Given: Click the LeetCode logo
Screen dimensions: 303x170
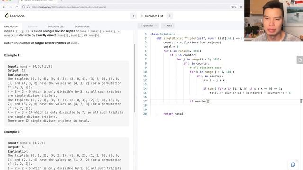Looking at the screenshot, I should [x=15, y=16].
